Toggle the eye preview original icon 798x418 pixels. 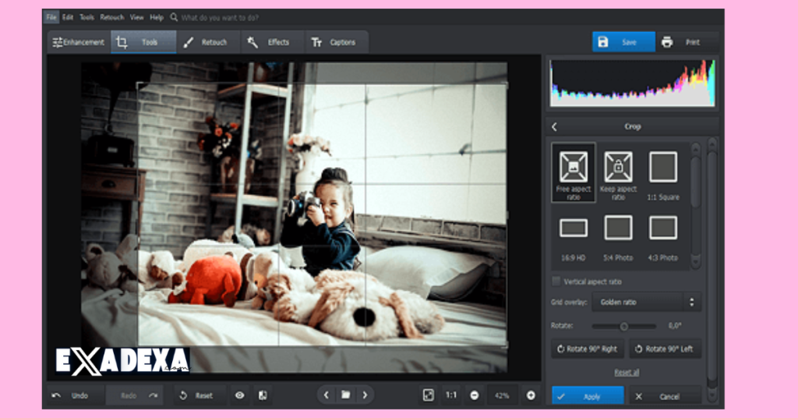pyautogui.click(x=240, y=395)
